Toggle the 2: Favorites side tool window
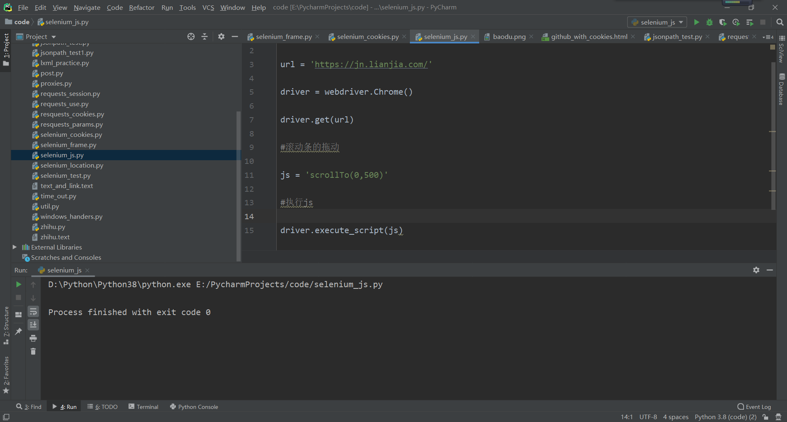The height and width of the screenshot is (422, 787). point(6,375)
